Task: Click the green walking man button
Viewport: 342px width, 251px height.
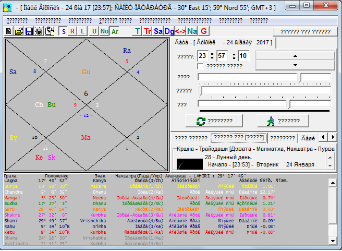Action: (283, 121)
